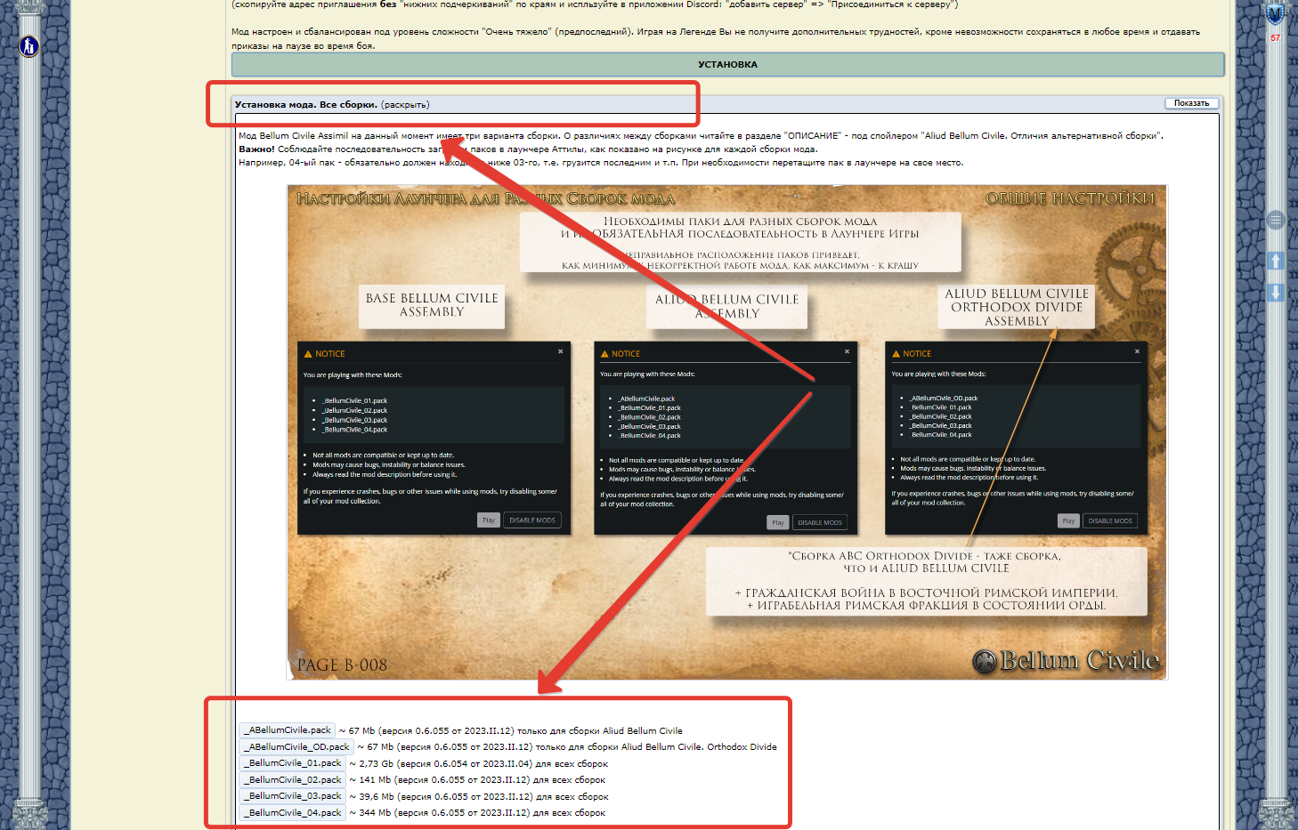Click Play in the Base Bellum Civile notice
This screenshot has height=830, width=1298.
488,520
